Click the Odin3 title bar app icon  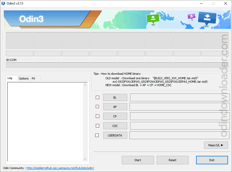coord(3,3)
